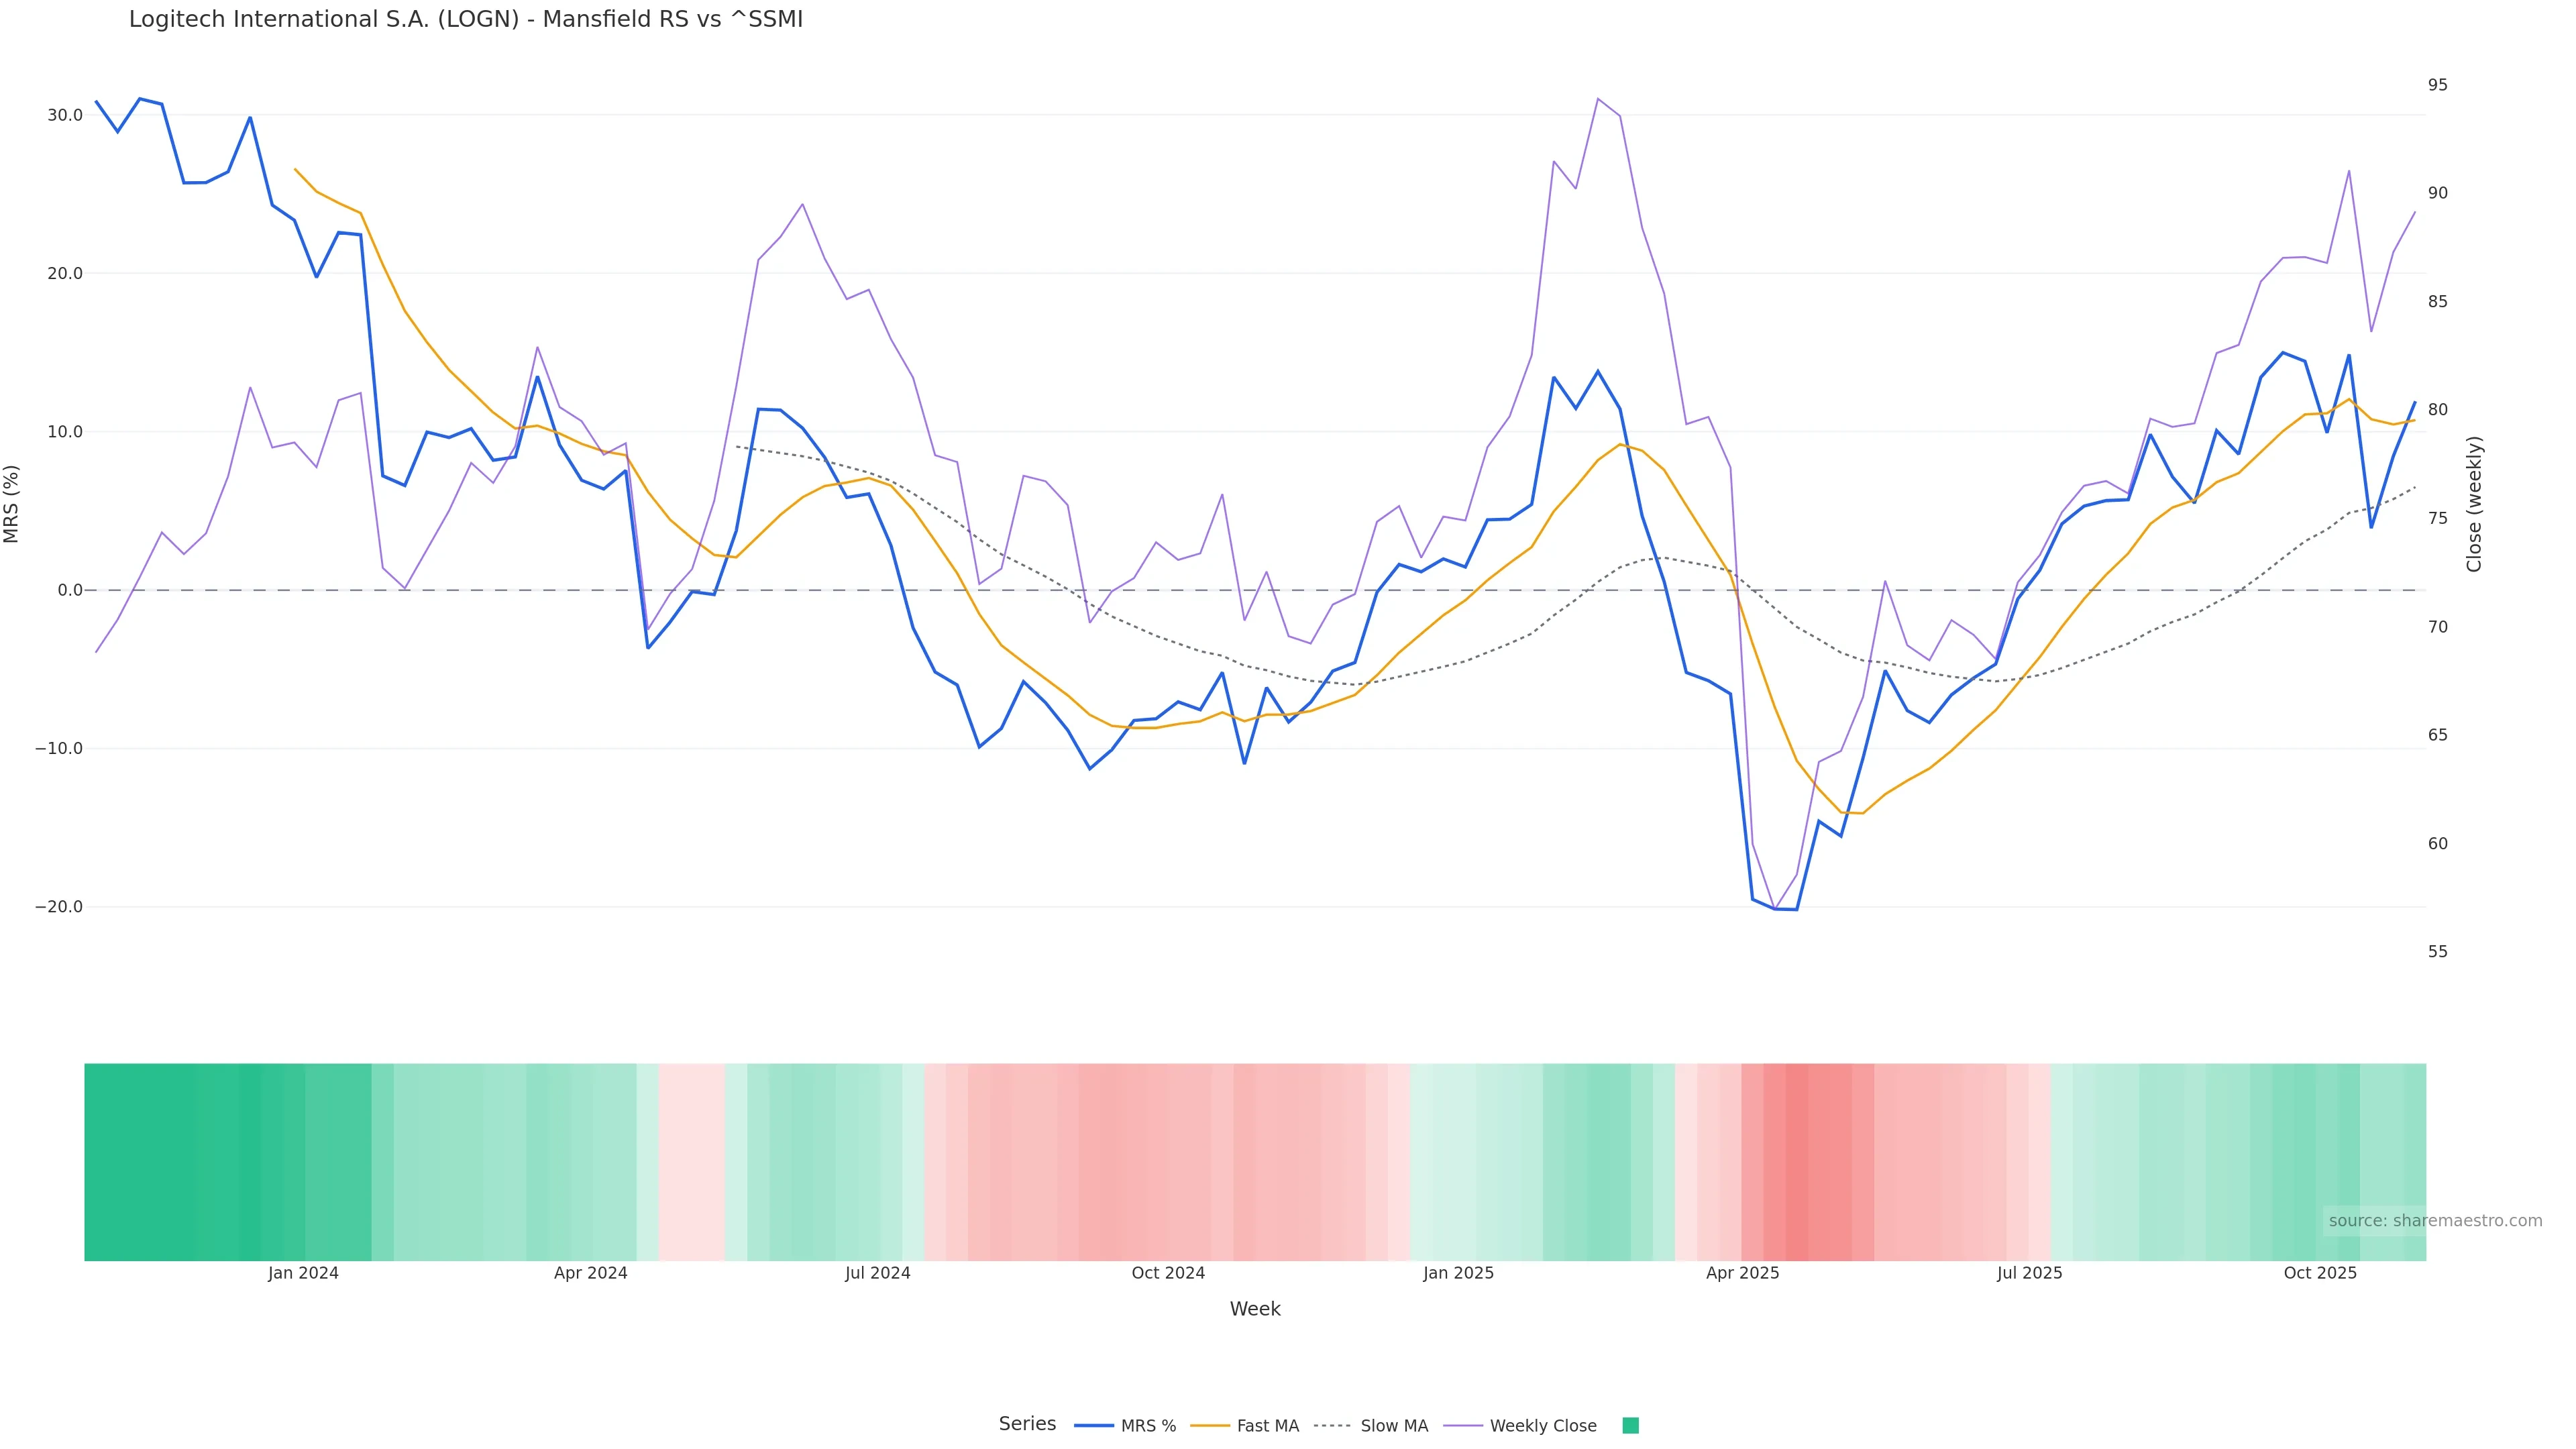Image resolution: width=2576 pixels, height=1449 pixels.
Task: Click the Apr 2025 week axis label
Action: point(1742,1273)
